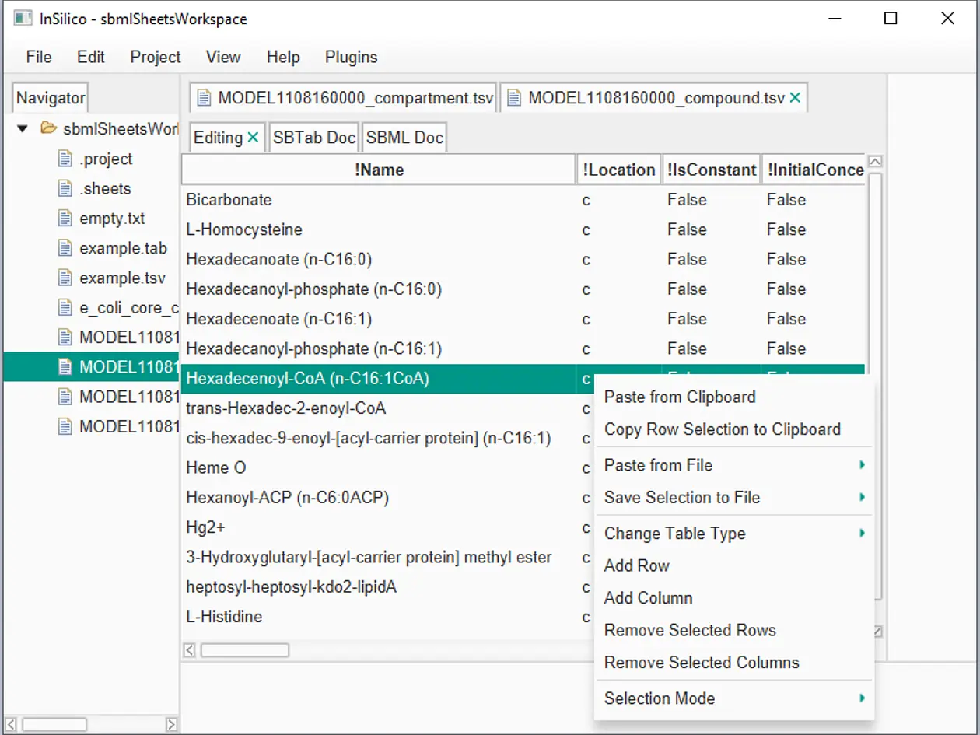Image resolution: width=980 pixels, height=735 pixels.
Task: Expand the Save Selection to File arrow
Action: click(862, 497)
